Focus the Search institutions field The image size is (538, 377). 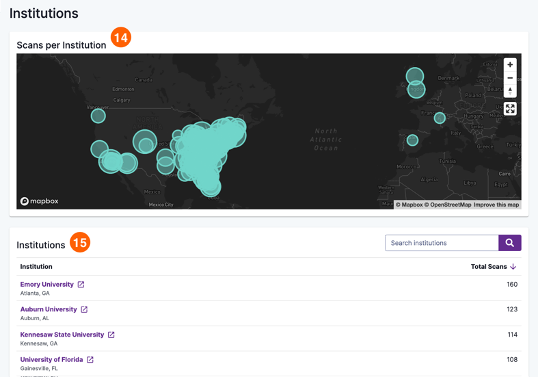[442, 243]
